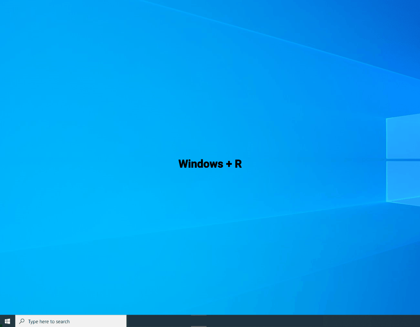The image size is (420, 327).
Task: Open the Start screen from the taskbar
Action: coord(7,321)
